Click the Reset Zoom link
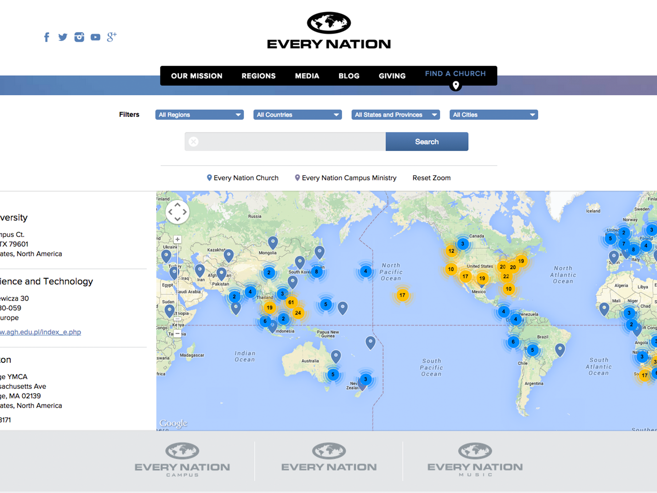 point(431,178)
